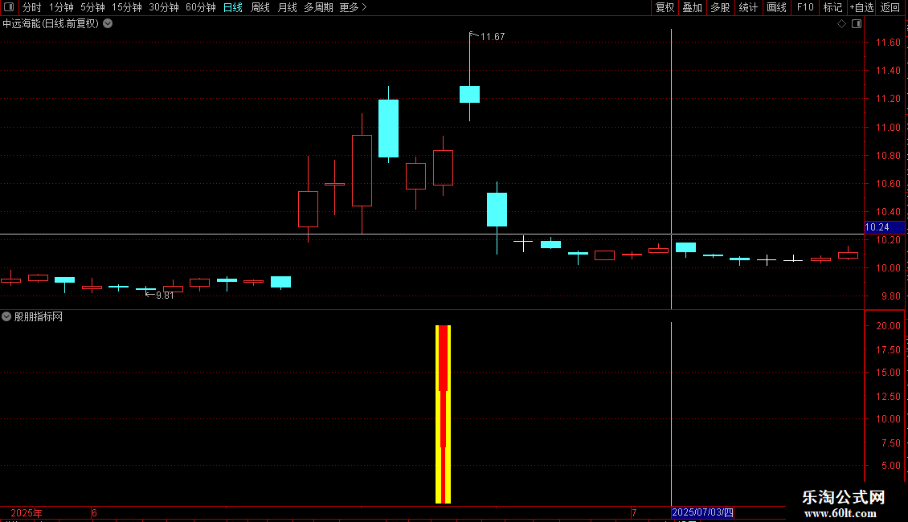Select the 1分钟 period tab
908x522 pixels.
coord(61,7)
